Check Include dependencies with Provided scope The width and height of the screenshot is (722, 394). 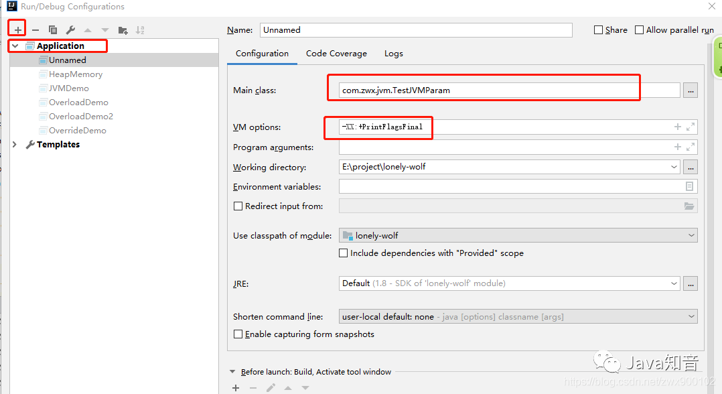pos(343,253)
